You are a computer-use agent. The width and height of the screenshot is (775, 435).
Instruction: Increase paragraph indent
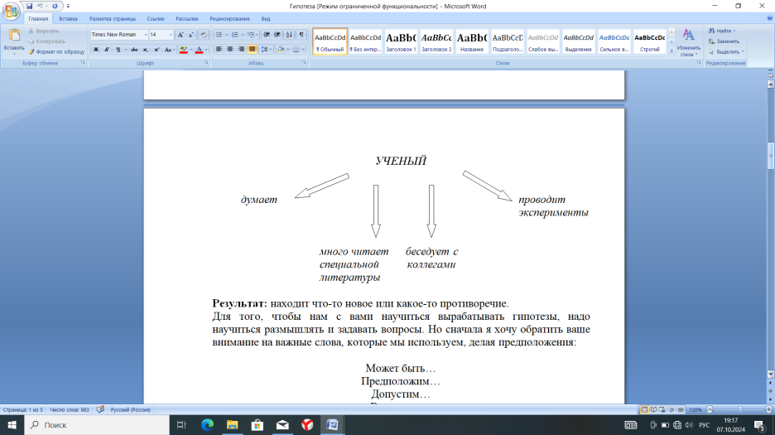point(277,35)
